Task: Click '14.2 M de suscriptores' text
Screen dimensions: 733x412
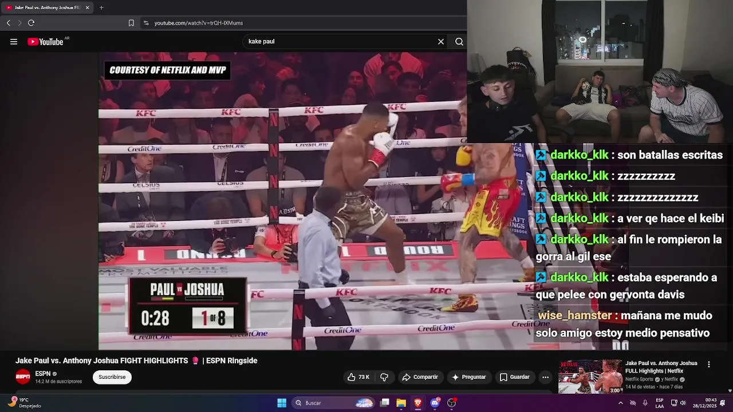Action: click(58, 382)
